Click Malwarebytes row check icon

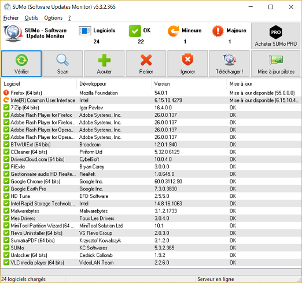click(6, 211)
